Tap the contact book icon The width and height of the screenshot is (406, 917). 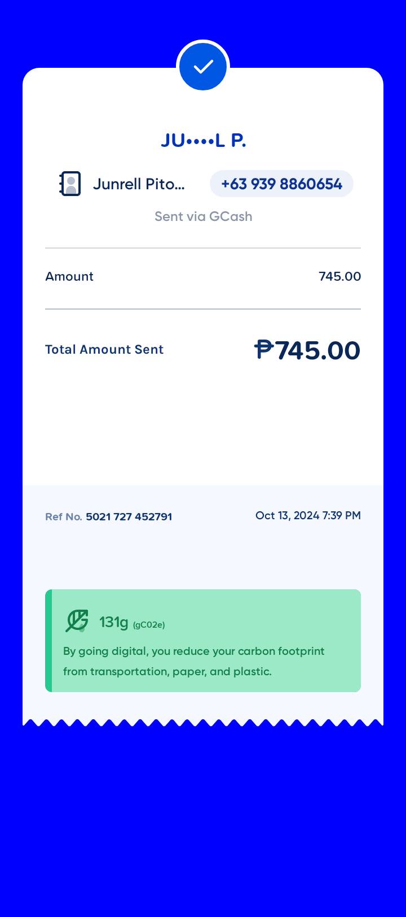70,184
